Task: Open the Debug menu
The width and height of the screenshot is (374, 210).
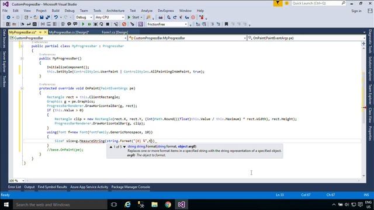Action: coord(70,10)
